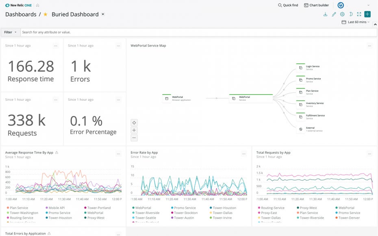Hide Tower-Houston in Total Requests by App
The height and width of the screenshot is (236, 378).
pyautogui.click(x=272, y=222)
